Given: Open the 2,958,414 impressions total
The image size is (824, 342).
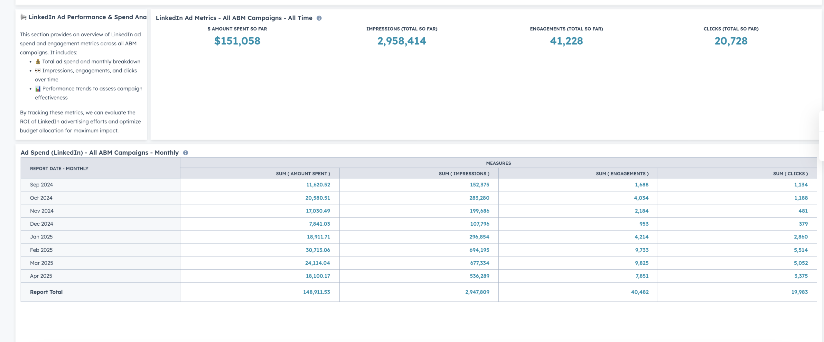Looking at the screenshot, I should (x=402, y=41).
